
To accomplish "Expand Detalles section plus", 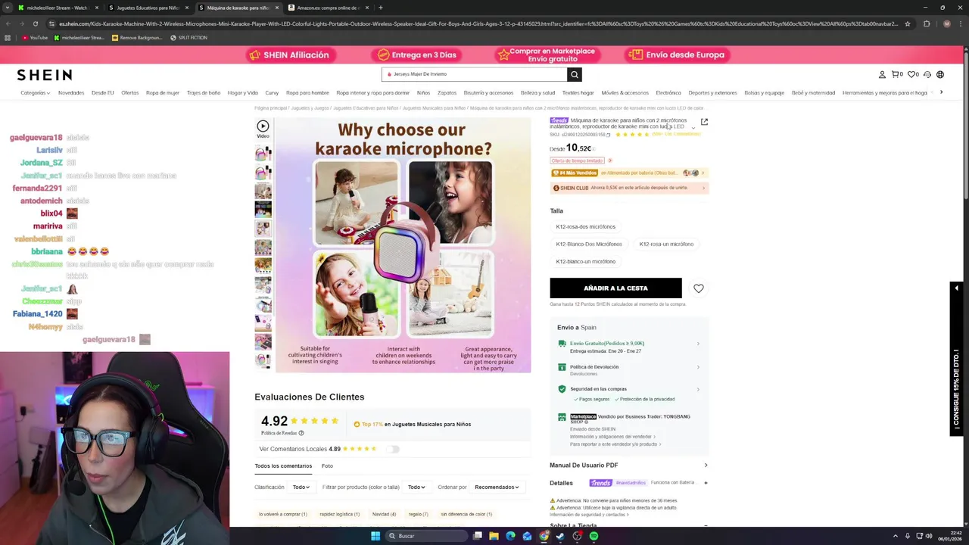I will coord(706,483).
